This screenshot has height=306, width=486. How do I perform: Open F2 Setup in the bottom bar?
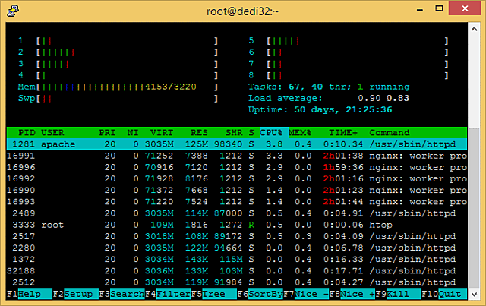point(75,294)
